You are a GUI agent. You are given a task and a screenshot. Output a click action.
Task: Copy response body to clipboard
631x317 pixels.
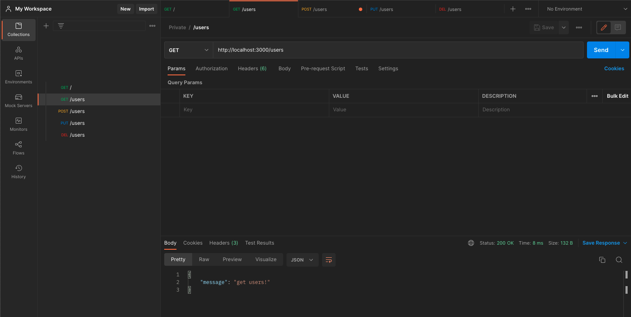coord(602,260)
